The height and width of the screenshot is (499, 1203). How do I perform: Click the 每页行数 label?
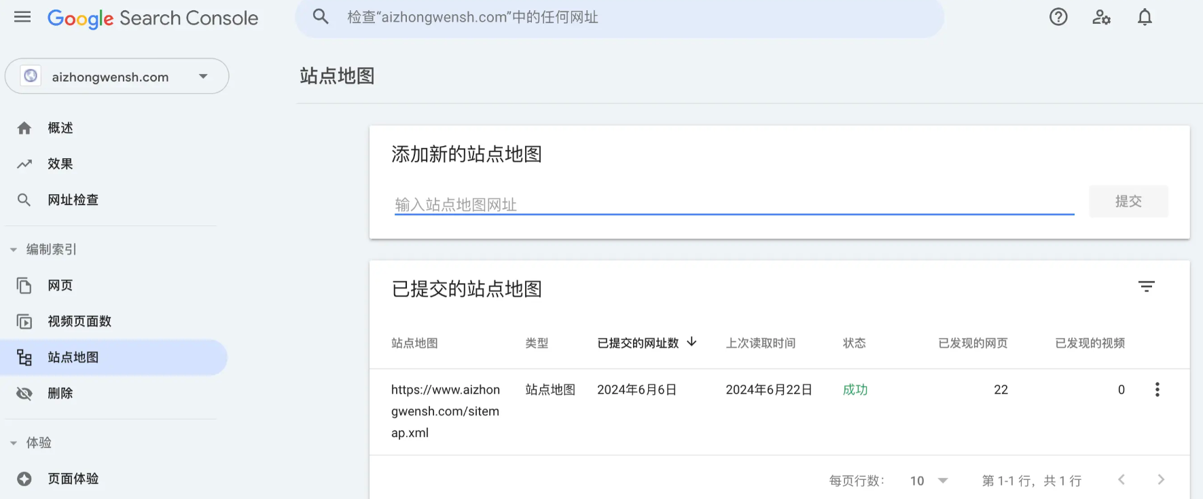pos(857,481)
